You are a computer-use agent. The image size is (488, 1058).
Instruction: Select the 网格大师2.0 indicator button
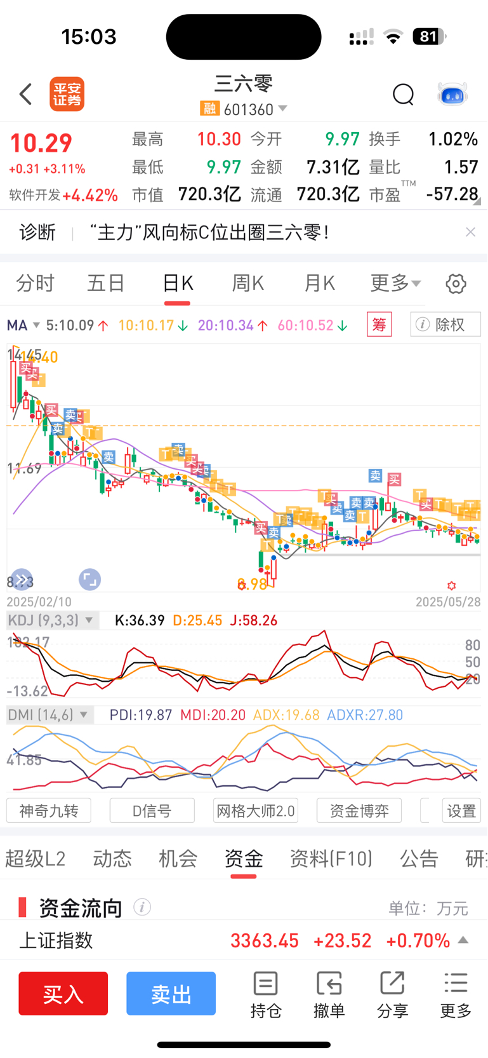click(256, 811)
